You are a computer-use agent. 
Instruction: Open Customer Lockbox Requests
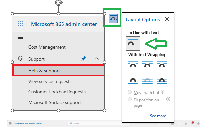57,92
